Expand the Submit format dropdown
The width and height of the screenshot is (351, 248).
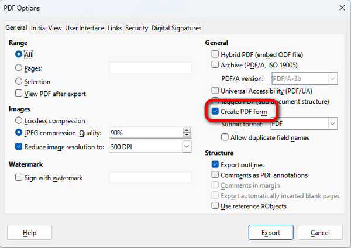pos(333,123)
